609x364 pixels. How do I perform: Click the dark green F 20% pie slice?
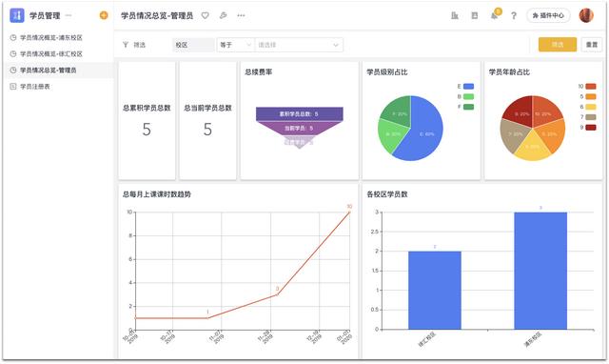[x=398, y=112]
